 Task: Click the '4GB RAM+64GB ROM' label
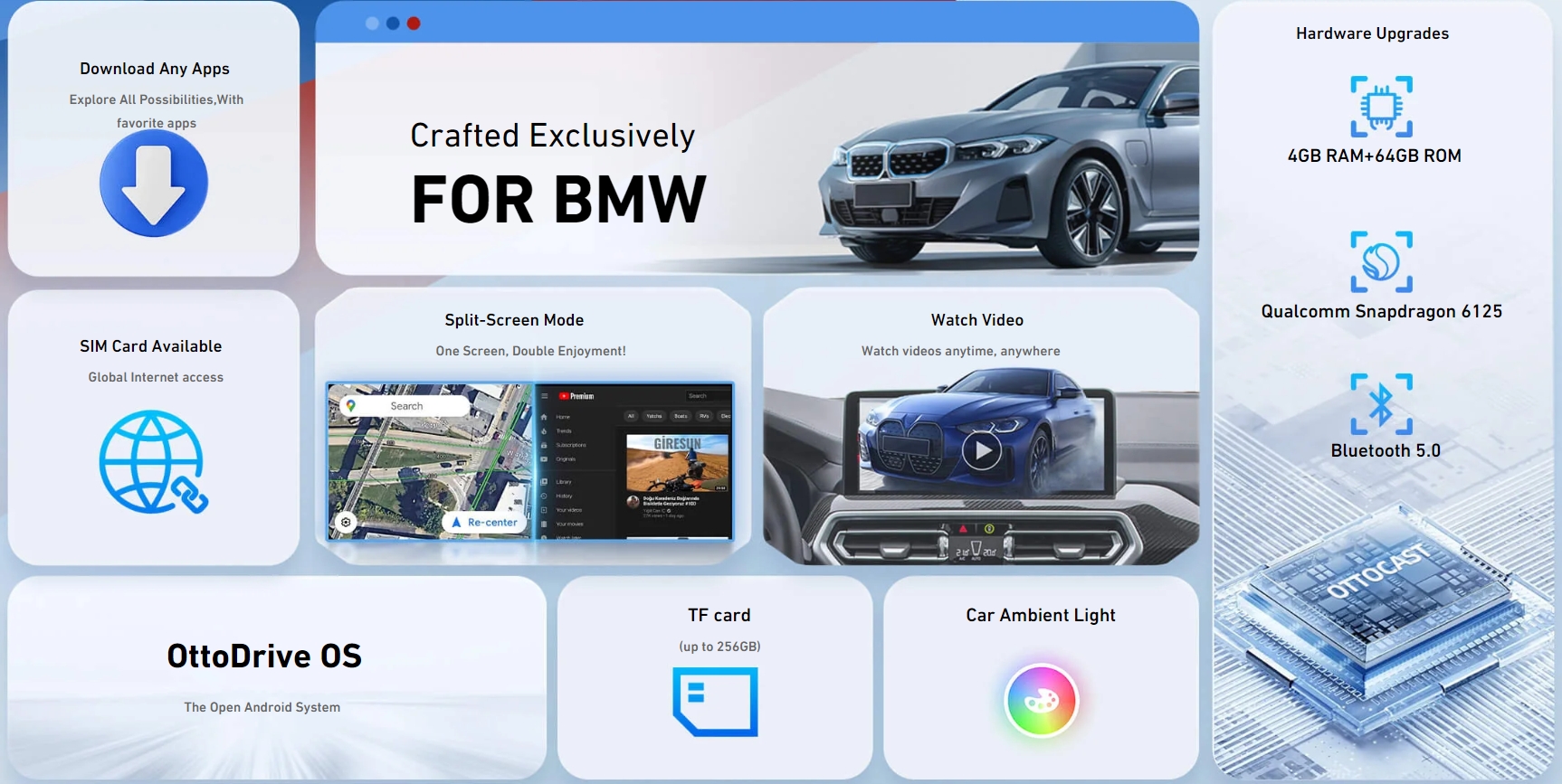tap(1374, 156)
